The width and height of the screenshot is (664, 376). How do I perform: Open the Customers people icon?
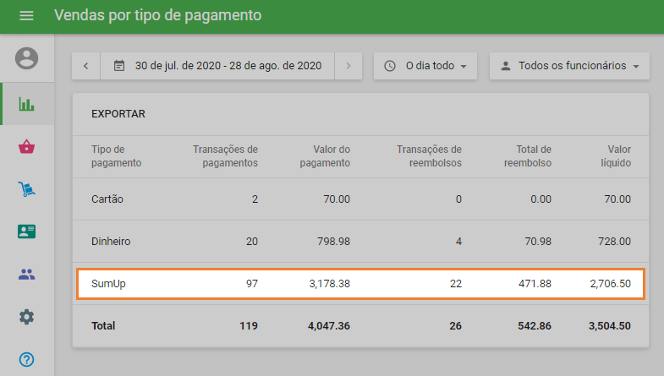tap(27, 274)
